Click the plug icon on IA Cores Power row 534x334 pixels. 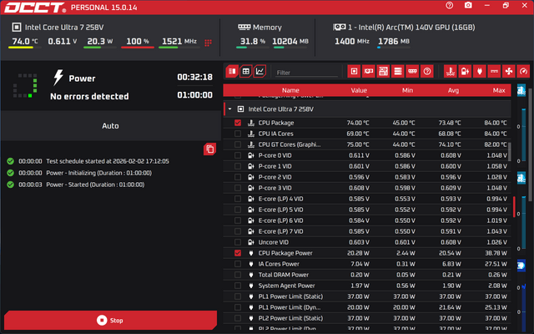point(251,264)
